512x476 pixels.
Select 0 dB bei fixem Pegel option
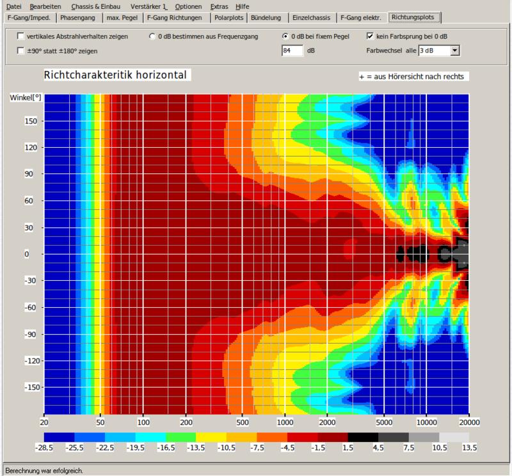click(285, 37)
